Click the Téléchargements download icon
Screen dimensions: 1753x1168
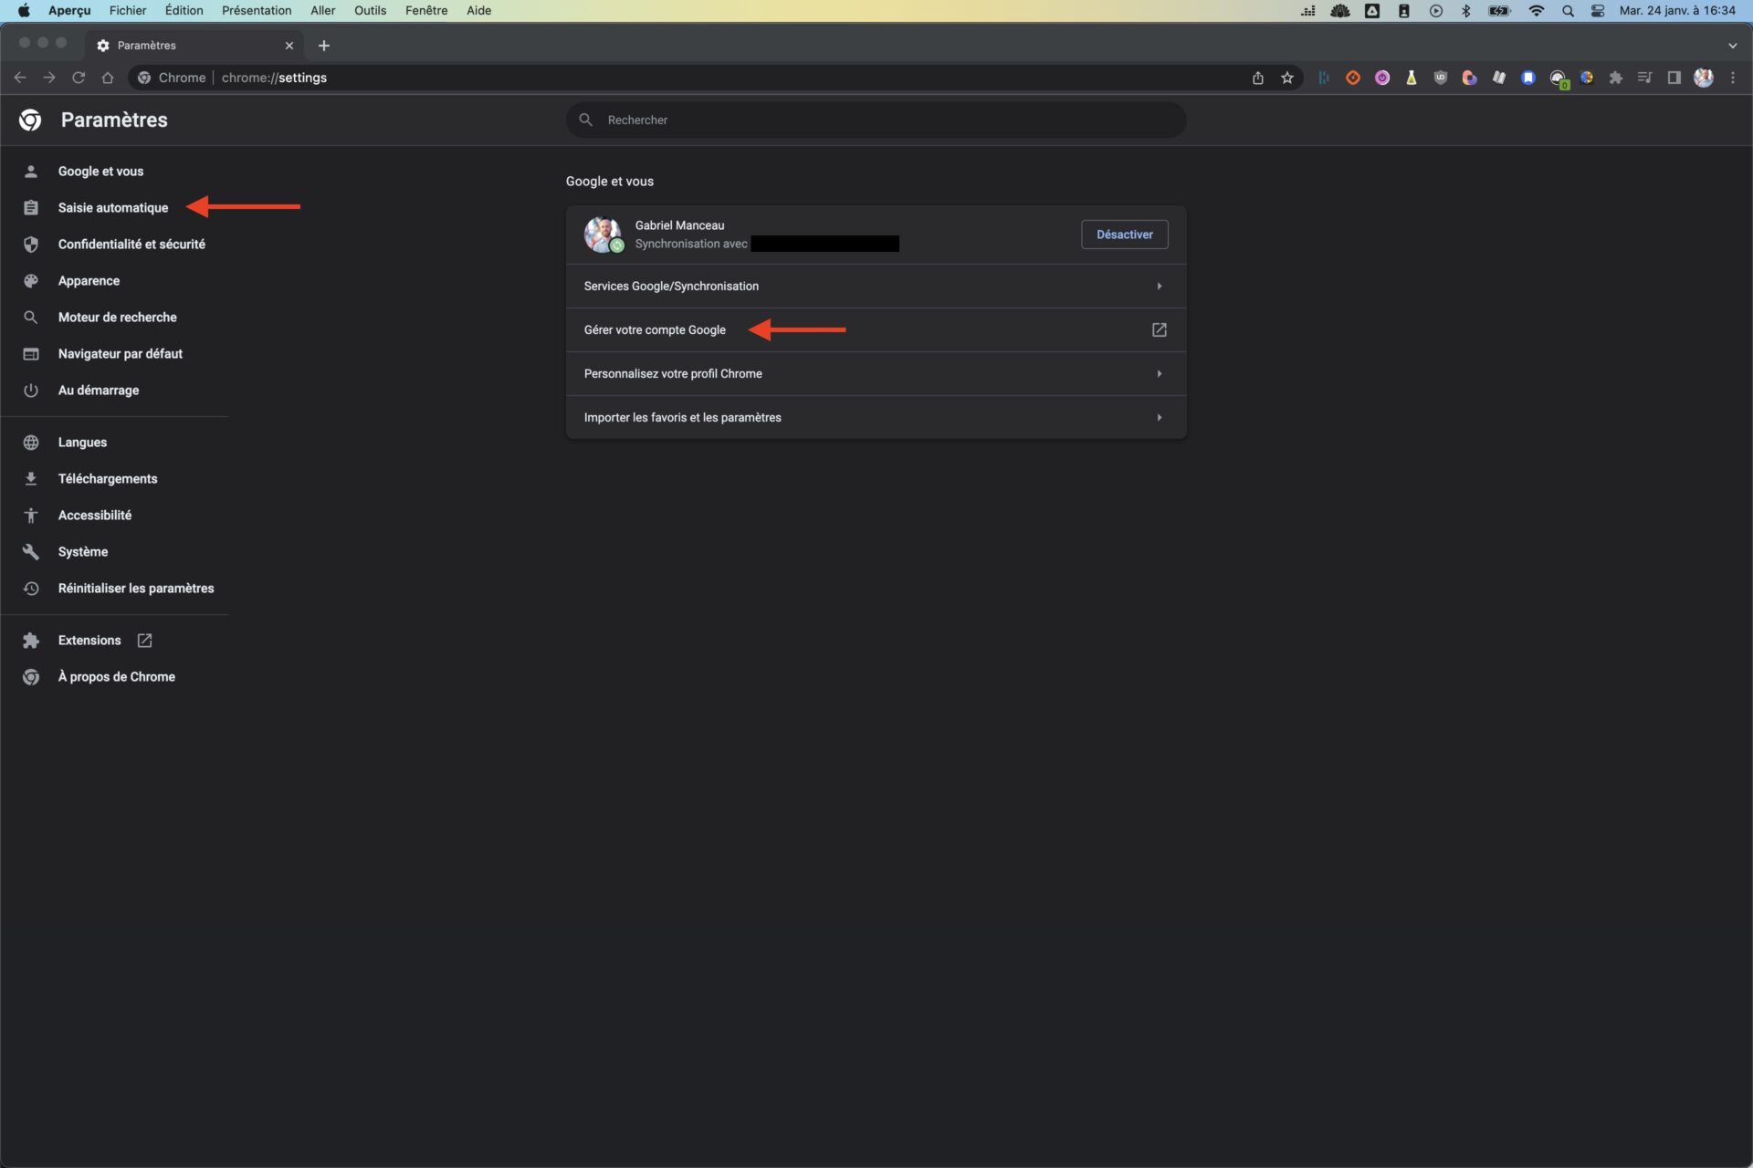(31, 479)
